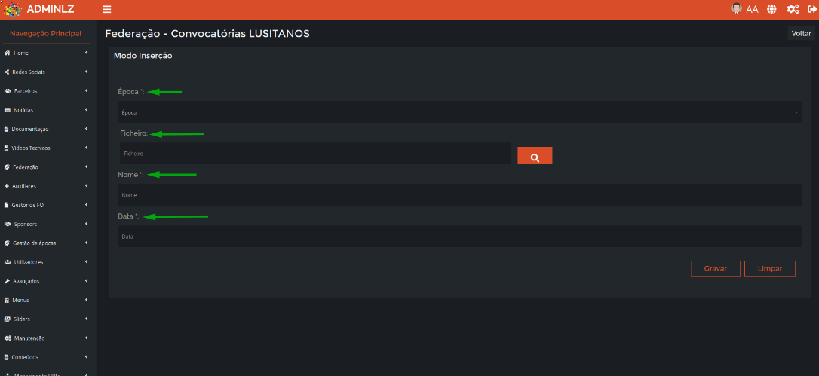
Task: Click the orange file search magnifier button
Action: pos(535,156)
